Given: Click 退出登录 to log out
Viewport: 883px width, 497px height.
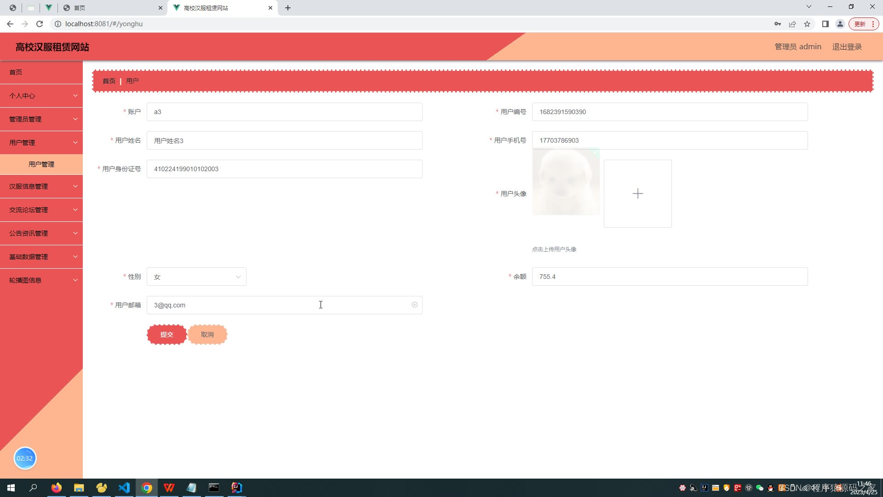Looking at the screenshot, I should (847, 47).
